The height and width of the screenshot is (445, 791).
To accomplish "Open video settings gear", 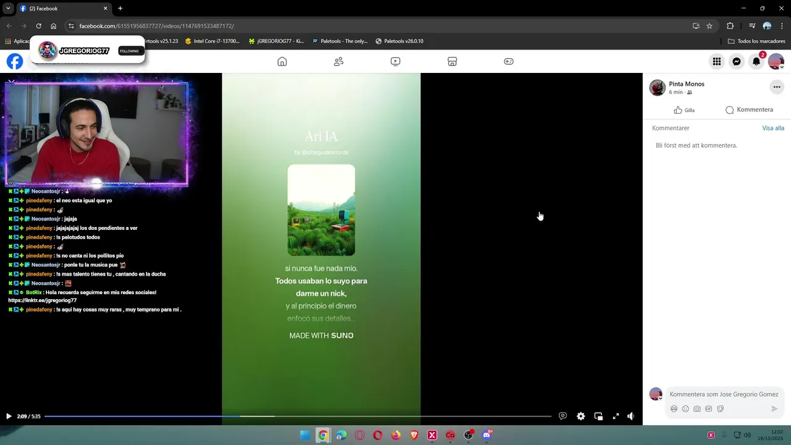I will 581,416.
